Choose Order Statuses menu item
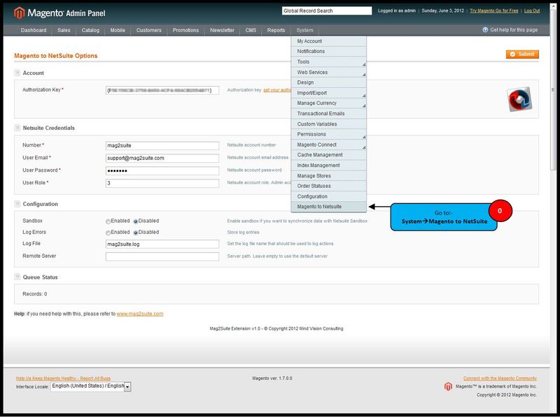This screenshot has height=417, width=560. pos(328,186)
